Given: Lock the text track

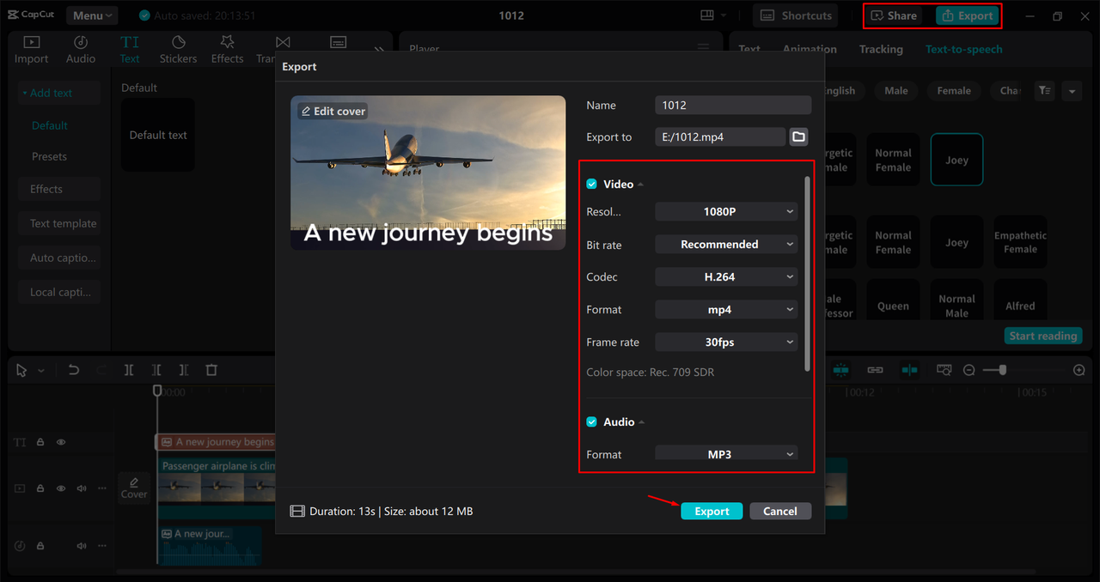Looking at the screenshot, I should [40, 442].
